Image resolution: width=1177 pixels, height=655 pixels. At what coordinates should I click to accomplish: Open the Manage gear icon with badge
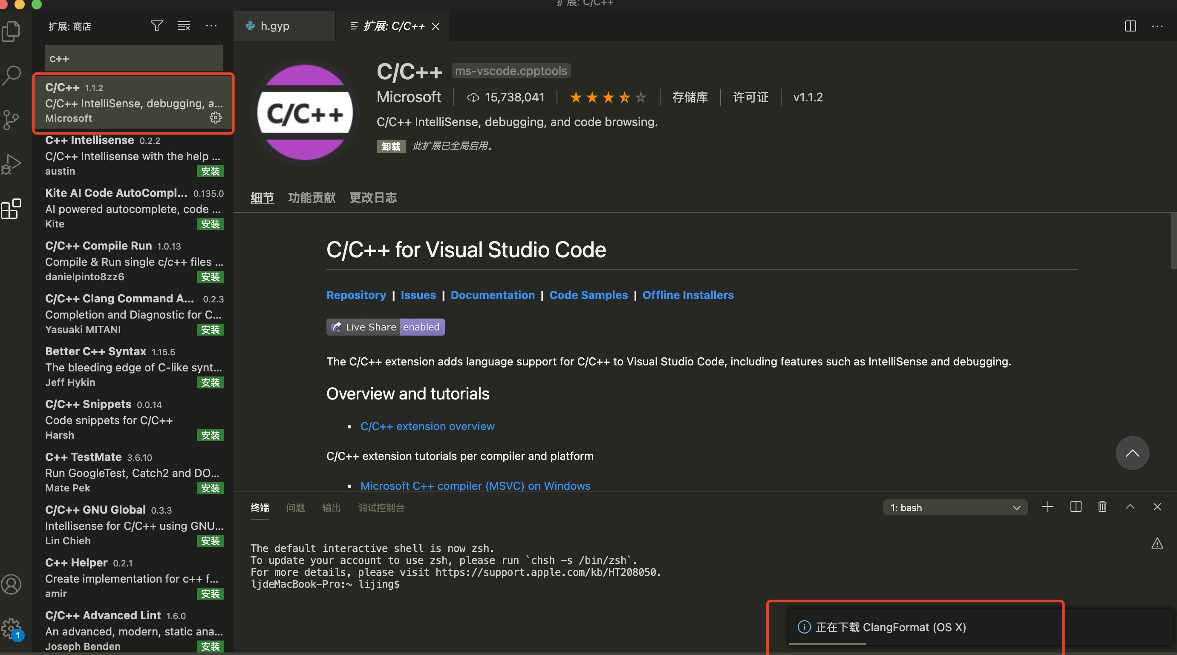[x=12, y=629]
